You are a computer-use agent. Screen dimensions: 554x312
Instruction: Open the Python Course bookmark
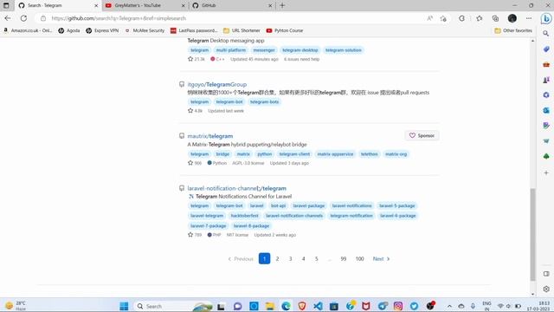tap(285, 30)
